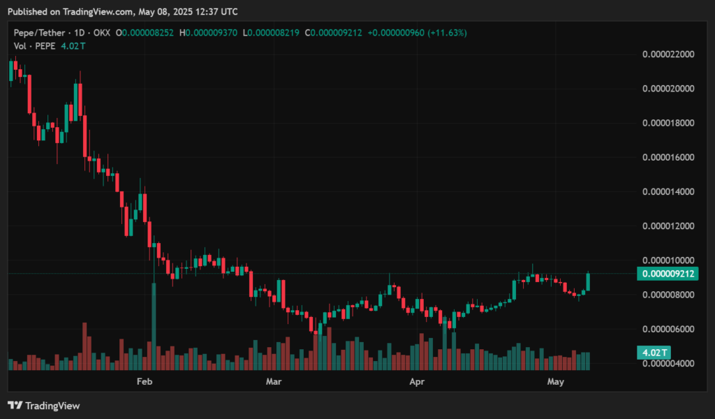Click the 0.000022000 price axis label
The height and width of the screenshot is (419, 715).
(x=668, y=54)
